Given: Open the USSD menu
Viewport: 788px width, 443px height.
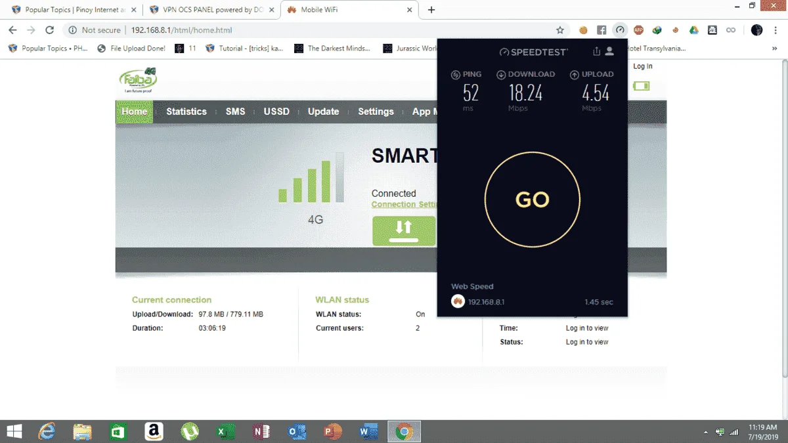Looking at the screenshot, I should point(276,112).
